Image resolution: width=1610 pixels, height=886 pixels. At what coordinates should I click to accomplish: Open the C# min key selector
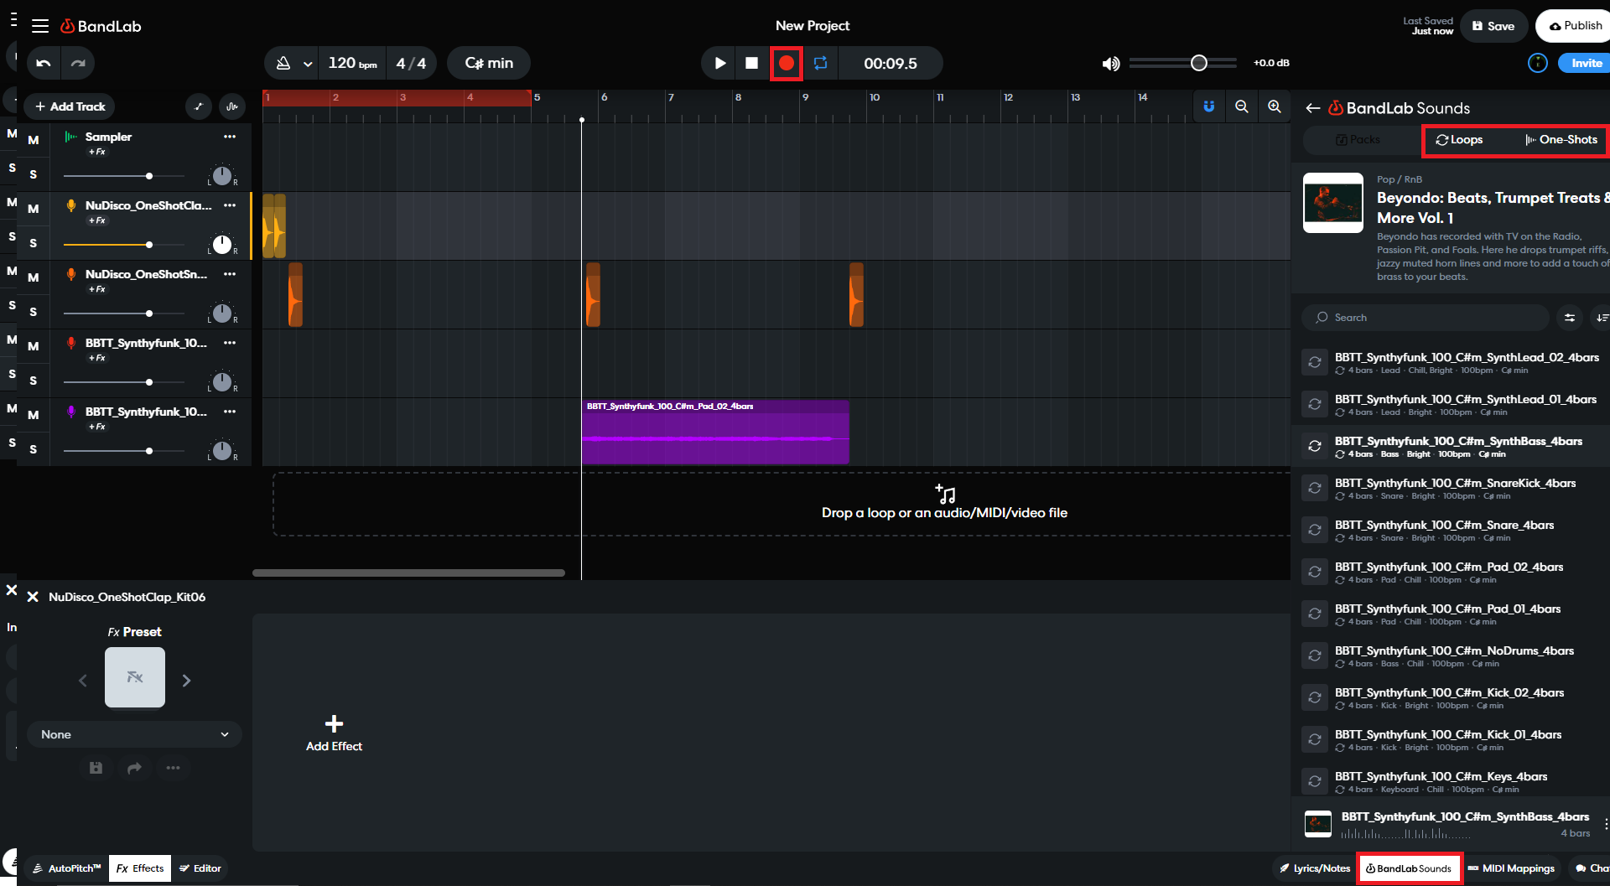point(489,63)
